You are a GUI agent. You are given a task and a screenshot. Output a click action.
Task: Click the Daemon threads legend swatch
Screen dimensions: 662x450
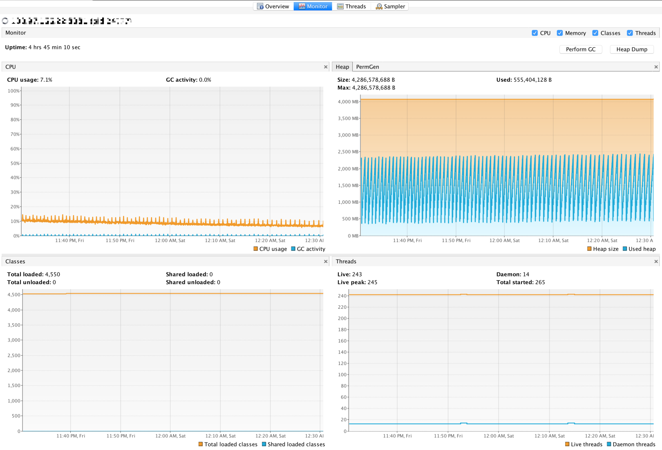point(609,444)
